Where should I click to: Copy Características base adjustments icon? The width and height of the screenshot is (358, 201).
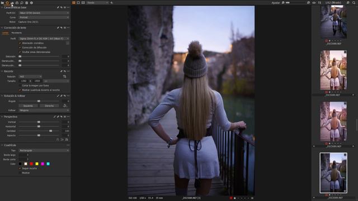[58, 7]
